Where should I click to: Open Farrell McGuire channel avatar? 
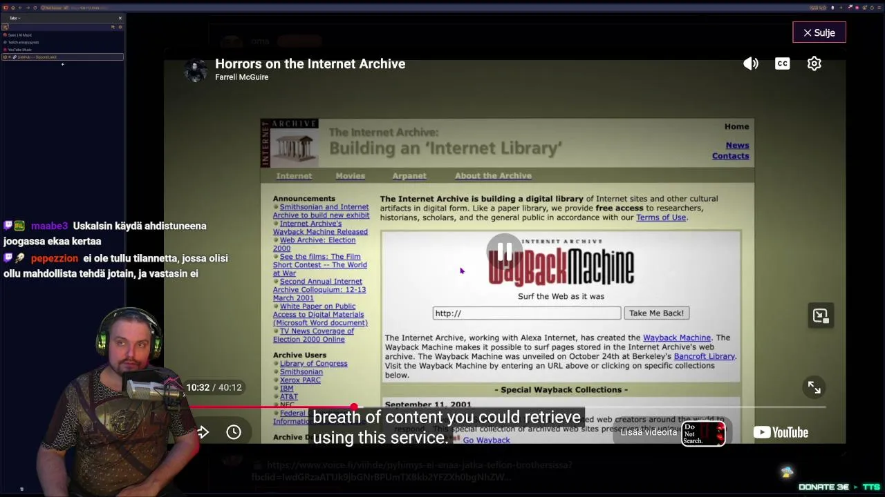[196, 70]
